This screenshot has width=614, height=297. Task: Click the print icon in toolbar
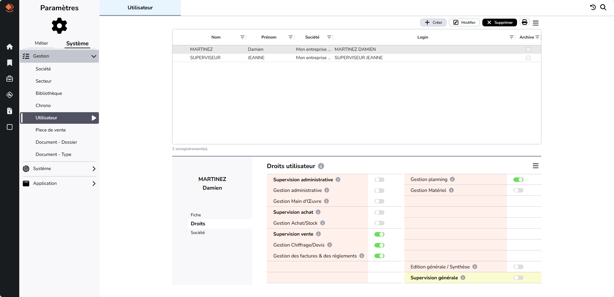(x=524, y=22)
